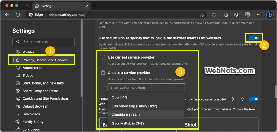Screen dimensions: 277x132
Task: Select the Settings browser tab
Action: coord(62,6)
